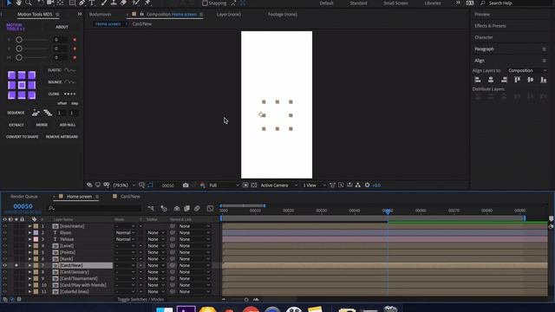Image resolution: width=555 pixels, height=312 pixels.
Task: Click the red keyframe dot beside first slider
Action: (x=75, y=40)
